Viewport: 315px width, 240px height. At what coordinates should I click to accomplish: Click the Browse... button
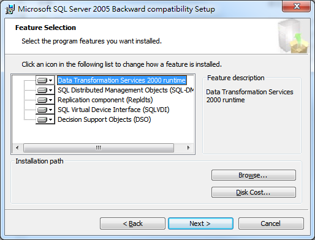click(x=254, y=175)
